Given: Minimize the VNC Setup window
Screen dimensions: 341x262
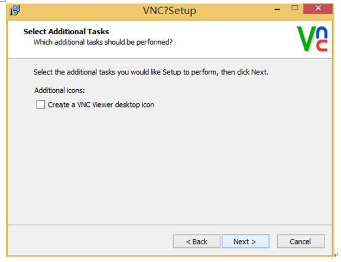Looking at the screenshot, I should [277, 9].
